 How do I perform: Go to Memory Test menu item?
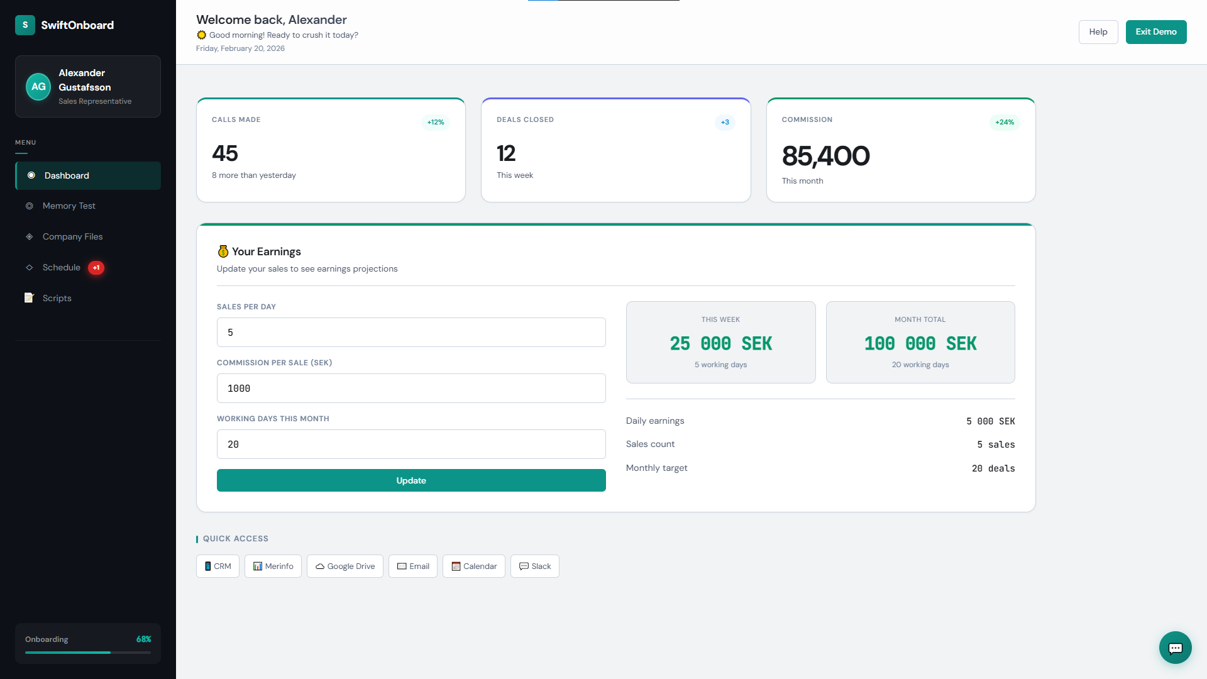(69, 206)
